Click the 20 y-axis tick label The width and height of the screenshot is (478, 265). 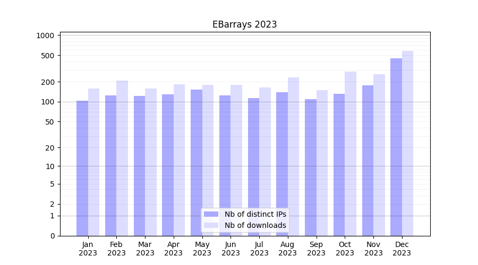point(49,148)
